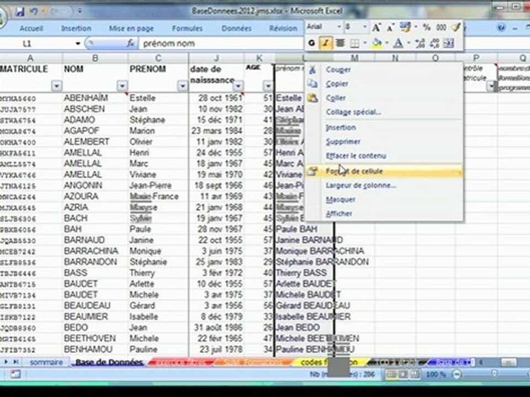The image size is (530, 397).
Task: Click the zoom out minus button
Action: tap(457, 374)
